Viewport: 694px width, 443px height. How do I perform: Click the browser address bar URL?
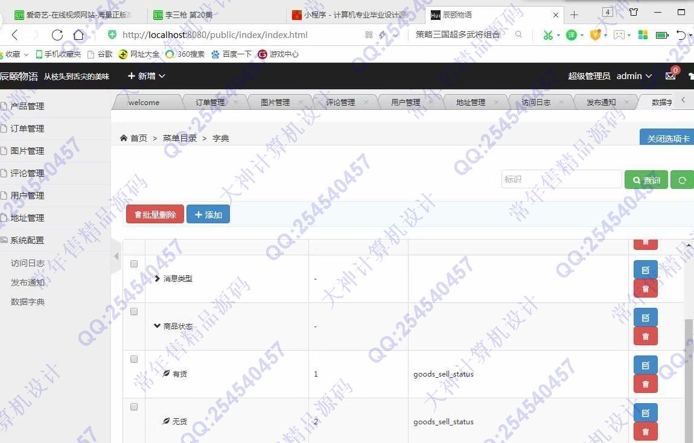tap(215, 34)
